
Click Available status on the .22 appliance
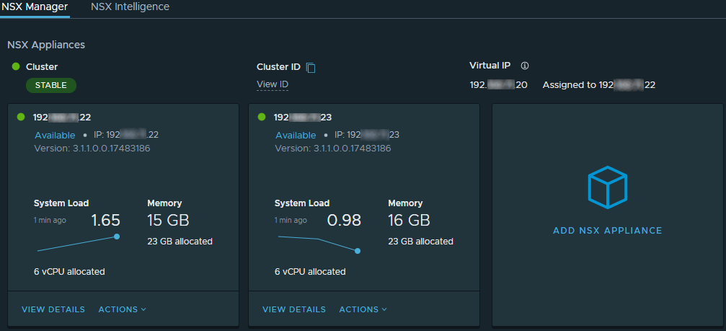pyautogui.click(x=55, y=135)
